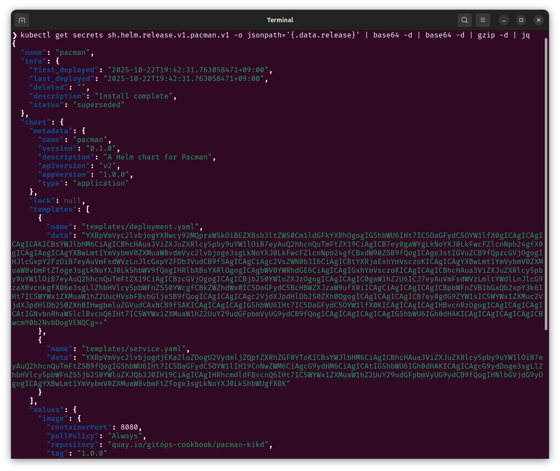
Task: Click the quay.io/gitops-cookbook/pacman-kikd repository value
Action: [188, 444]
